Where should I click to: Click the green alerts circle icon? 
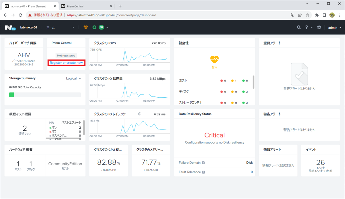tap(94, 27)
